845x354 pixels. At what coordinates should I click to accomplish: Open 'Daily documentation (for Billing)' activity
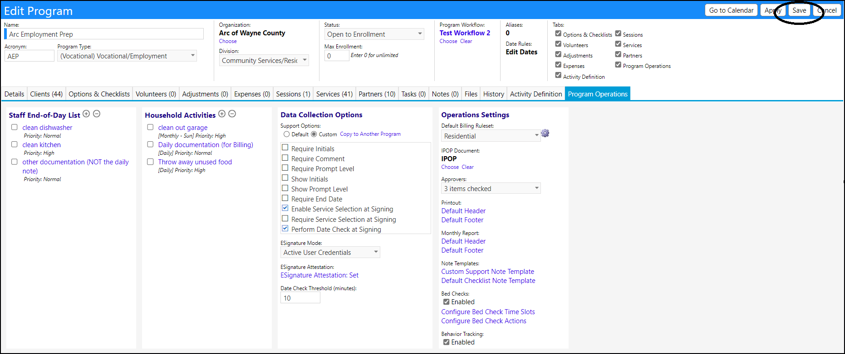click(x=206, y=145)
